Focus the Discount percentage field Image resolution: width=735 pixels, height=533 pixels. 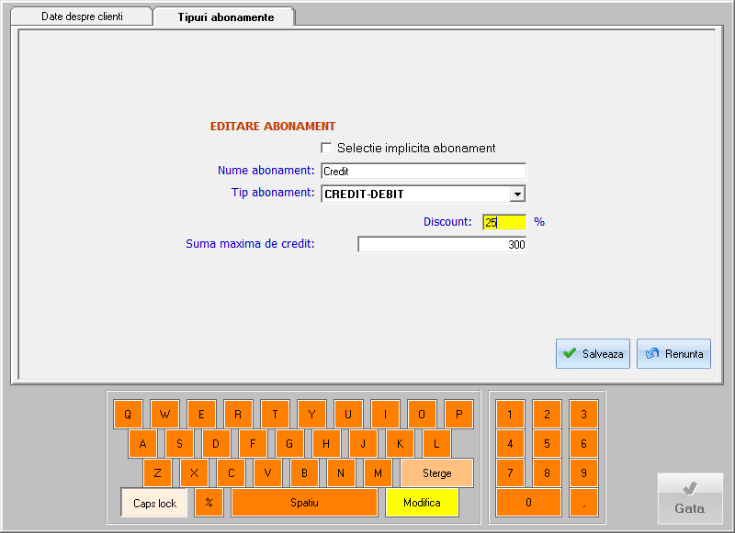(504, 222)
